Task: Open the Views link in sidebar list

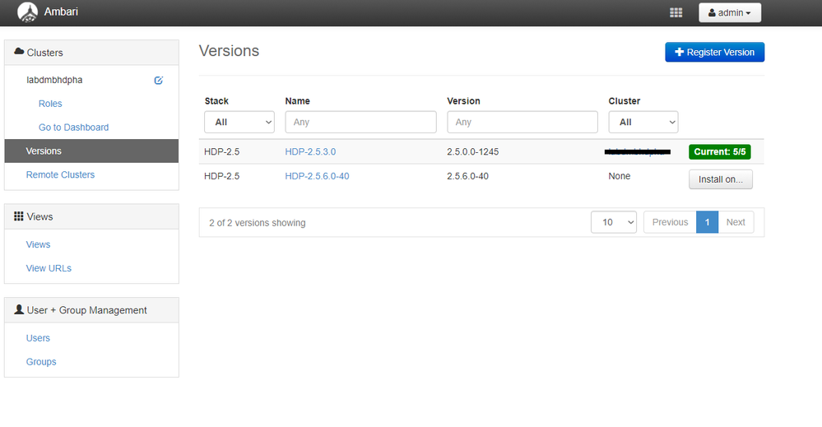Action: (39, 244)
